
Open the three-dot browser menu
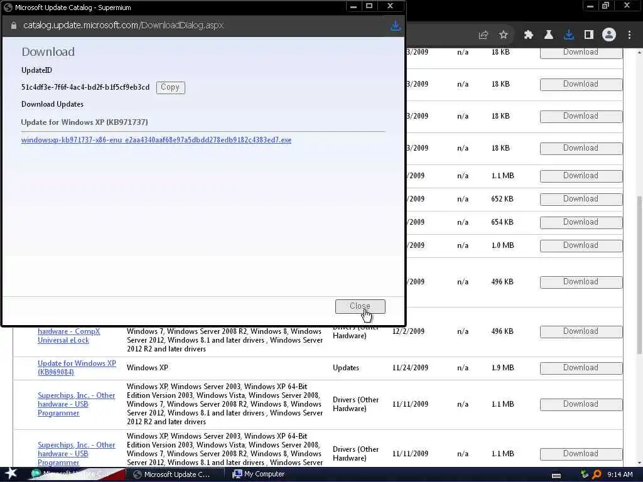coord(629,35)
